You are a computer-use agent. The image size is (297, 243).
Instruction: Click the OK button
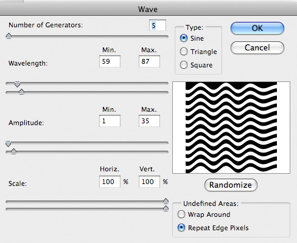pyautogui.click(x=257, y=28)
